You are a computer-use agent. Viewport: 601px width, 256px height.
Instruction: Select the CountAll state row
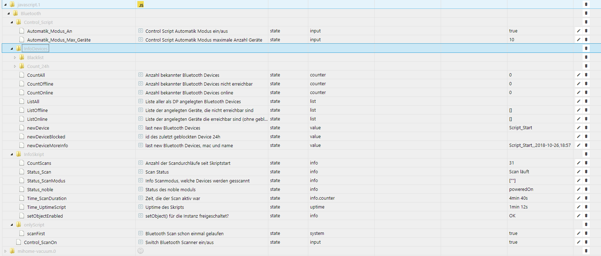[36, 75]
